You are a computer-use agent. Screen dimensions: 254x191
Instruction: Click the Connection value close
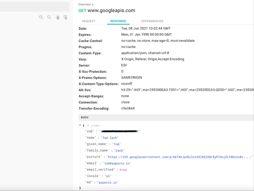point(125,102)
